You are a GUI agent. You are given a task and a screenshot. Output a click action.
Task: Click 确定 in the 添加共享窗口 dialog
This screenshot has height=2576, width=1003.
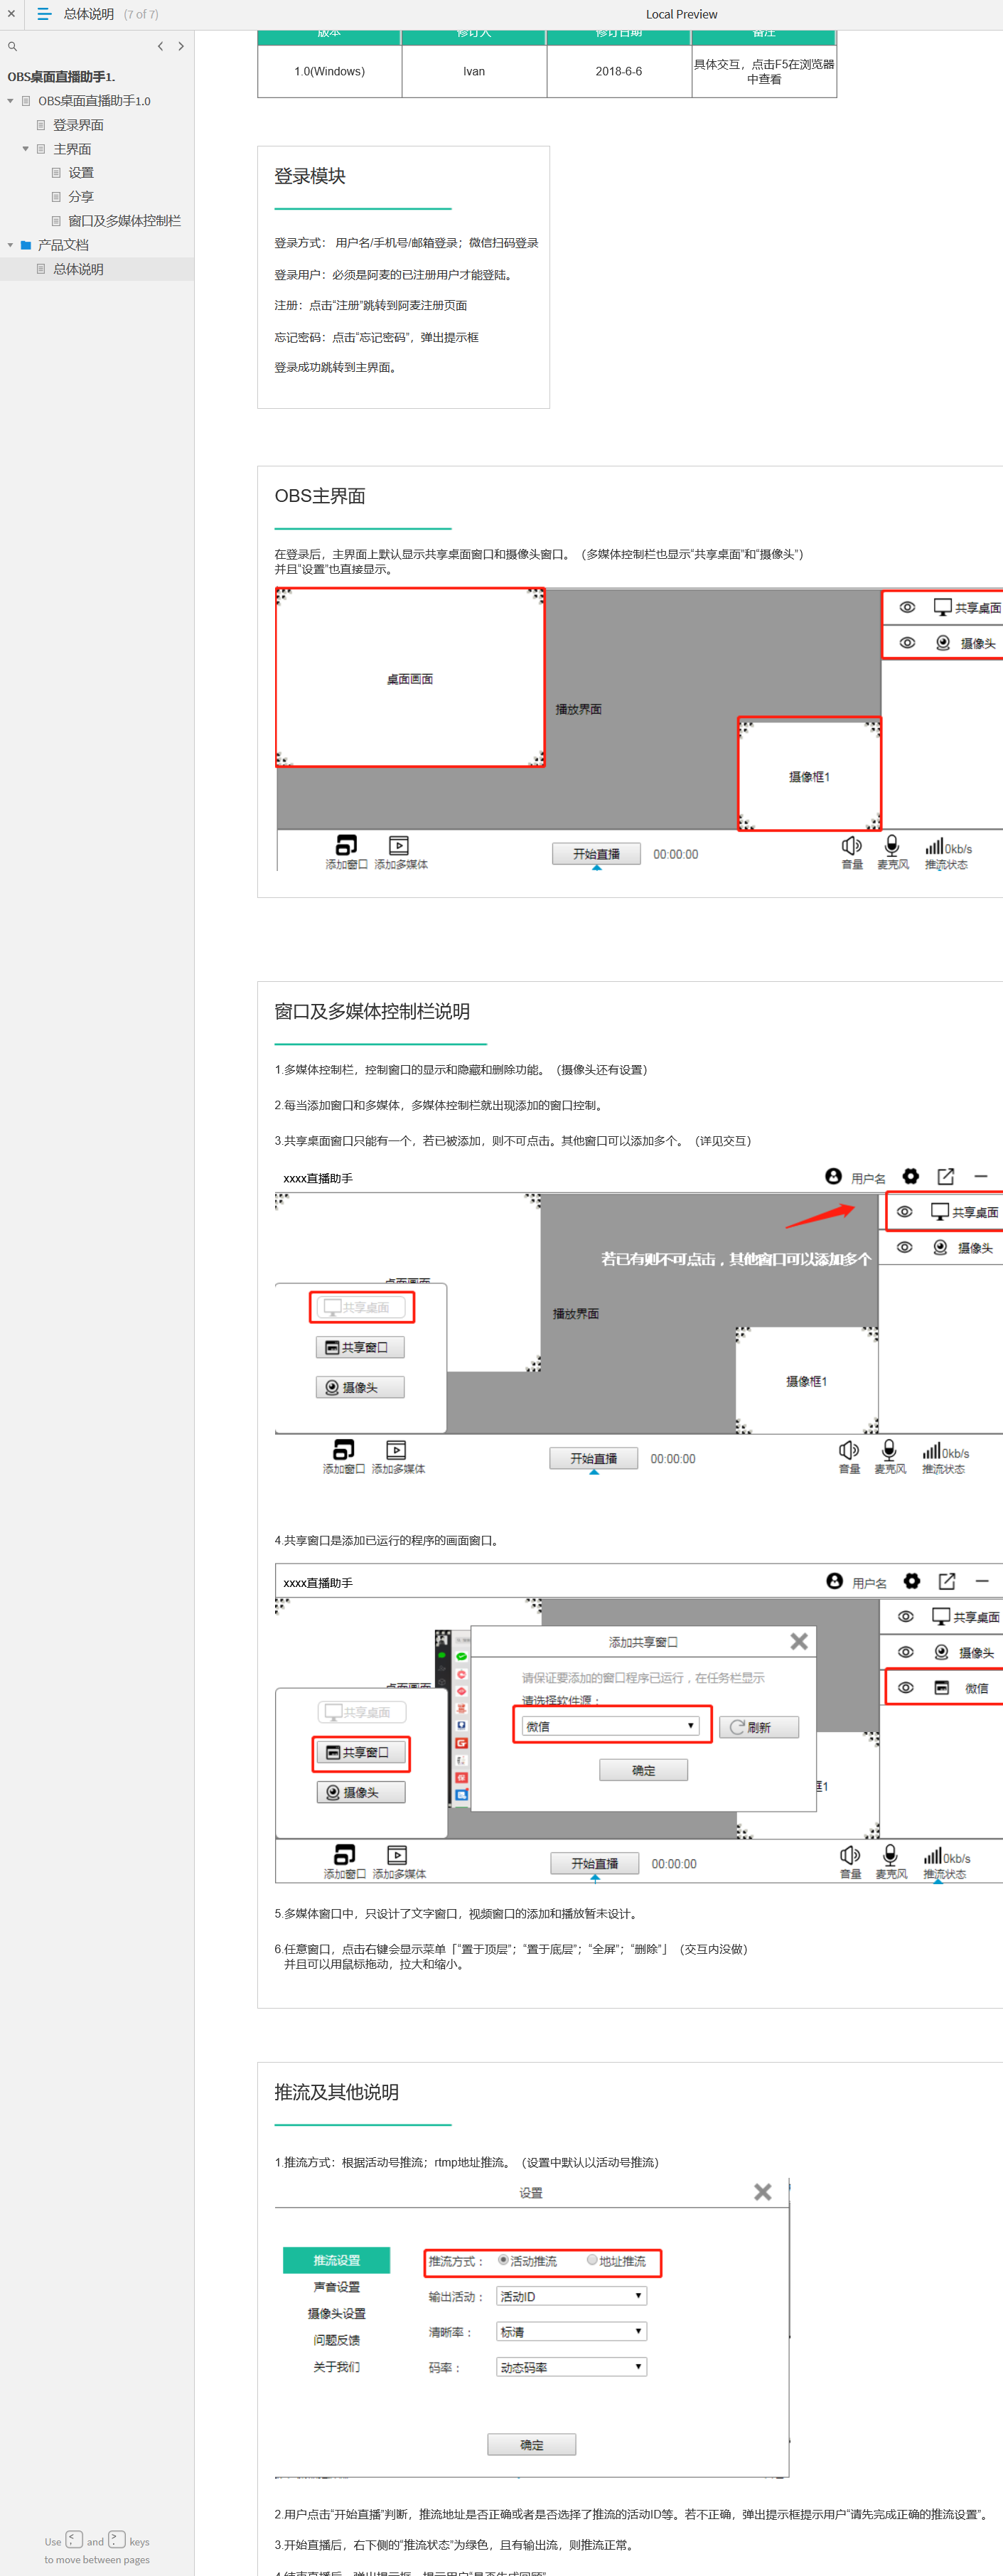643,1770
